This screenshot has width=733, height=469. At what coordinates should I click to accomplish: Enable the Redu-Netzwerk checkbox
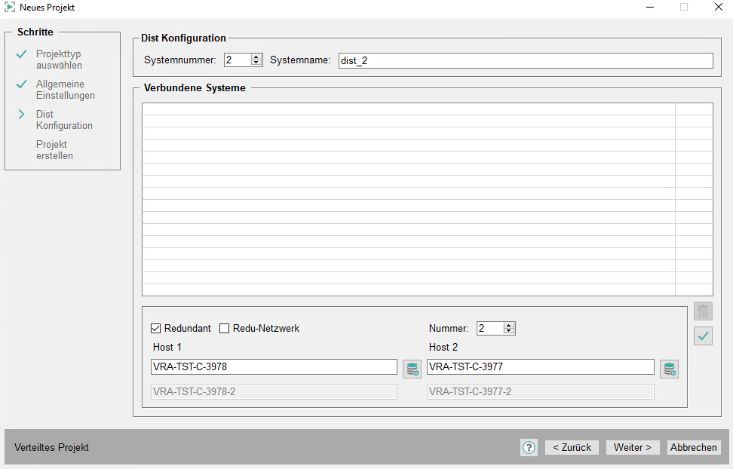(225, 329)
